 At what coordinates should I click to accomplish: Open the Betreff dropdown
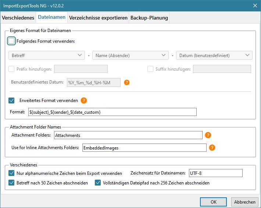coord(47,56)
